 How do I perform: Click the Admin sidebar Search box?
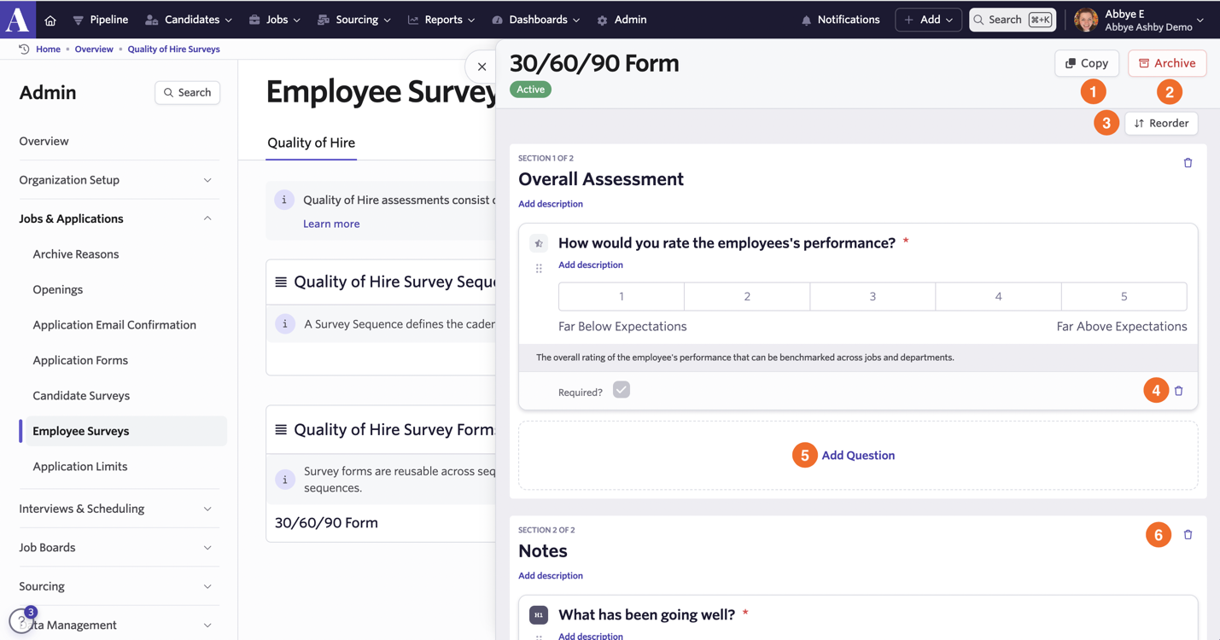pos(188,92)
